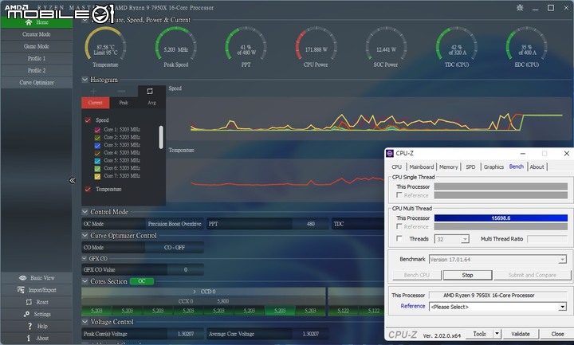Collapse the Cores Section
This screenshot has height=345, width=574.
pos(85,281)
